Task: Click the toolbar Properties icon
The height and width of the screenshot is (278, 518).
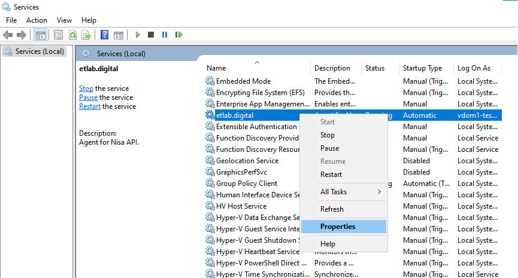Action: (58, 35)
